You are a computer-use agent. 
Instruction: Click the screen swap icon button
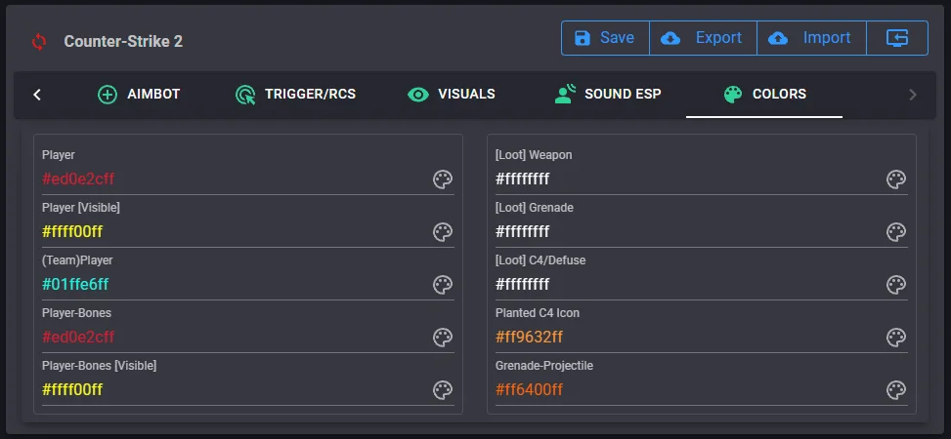pyautogui.click(x=897, y=38)
